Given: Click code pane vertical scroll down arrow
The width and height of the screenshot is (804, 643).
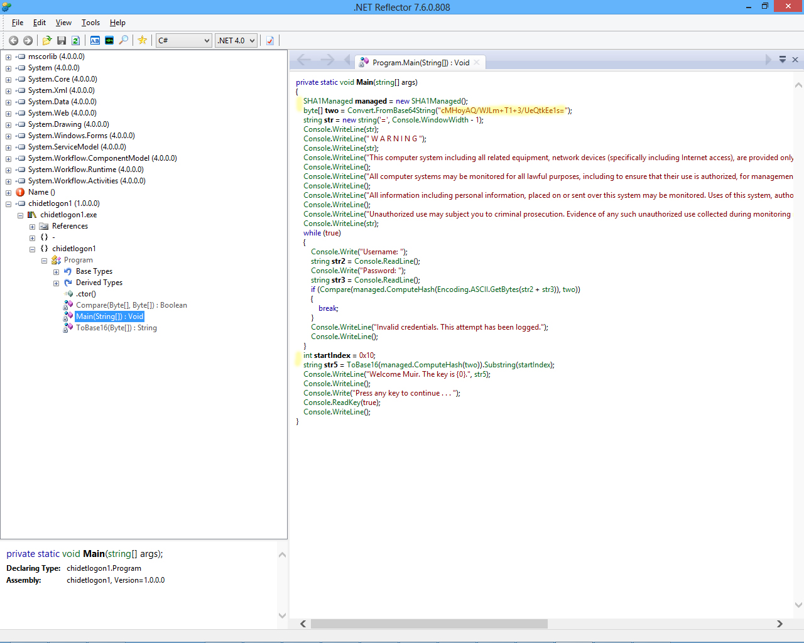Looking at the screenshot, I should tap(798, 605).
